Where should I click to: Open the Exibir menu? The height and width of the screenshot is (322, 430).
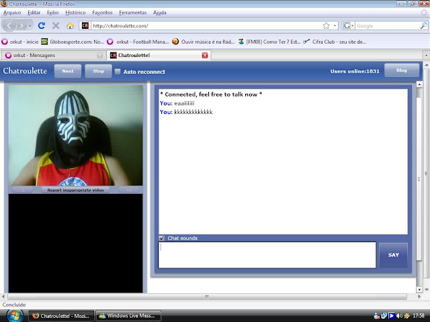pyautogui.click(x=53, y=13)
